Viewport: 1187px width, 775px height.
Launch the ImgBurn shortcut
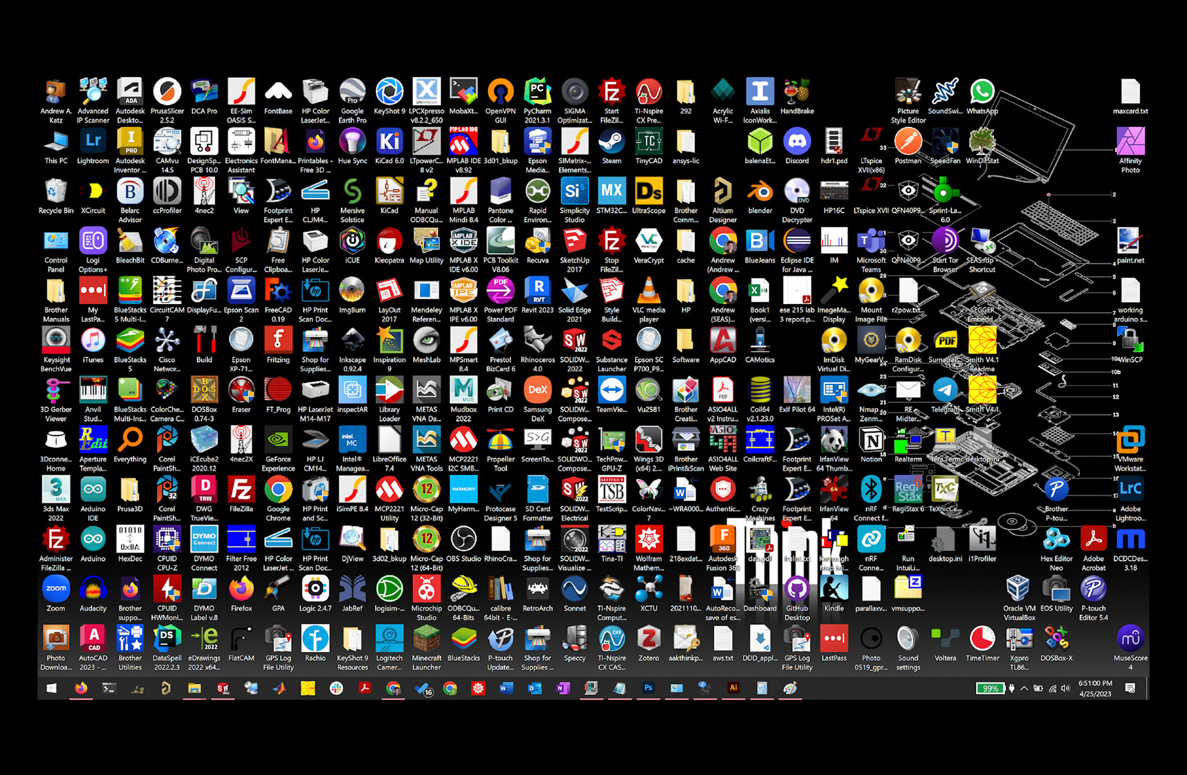pos(352,295)
